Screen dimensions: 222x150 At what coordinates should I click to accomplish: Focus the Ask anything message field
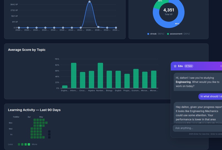pos(197,128)
